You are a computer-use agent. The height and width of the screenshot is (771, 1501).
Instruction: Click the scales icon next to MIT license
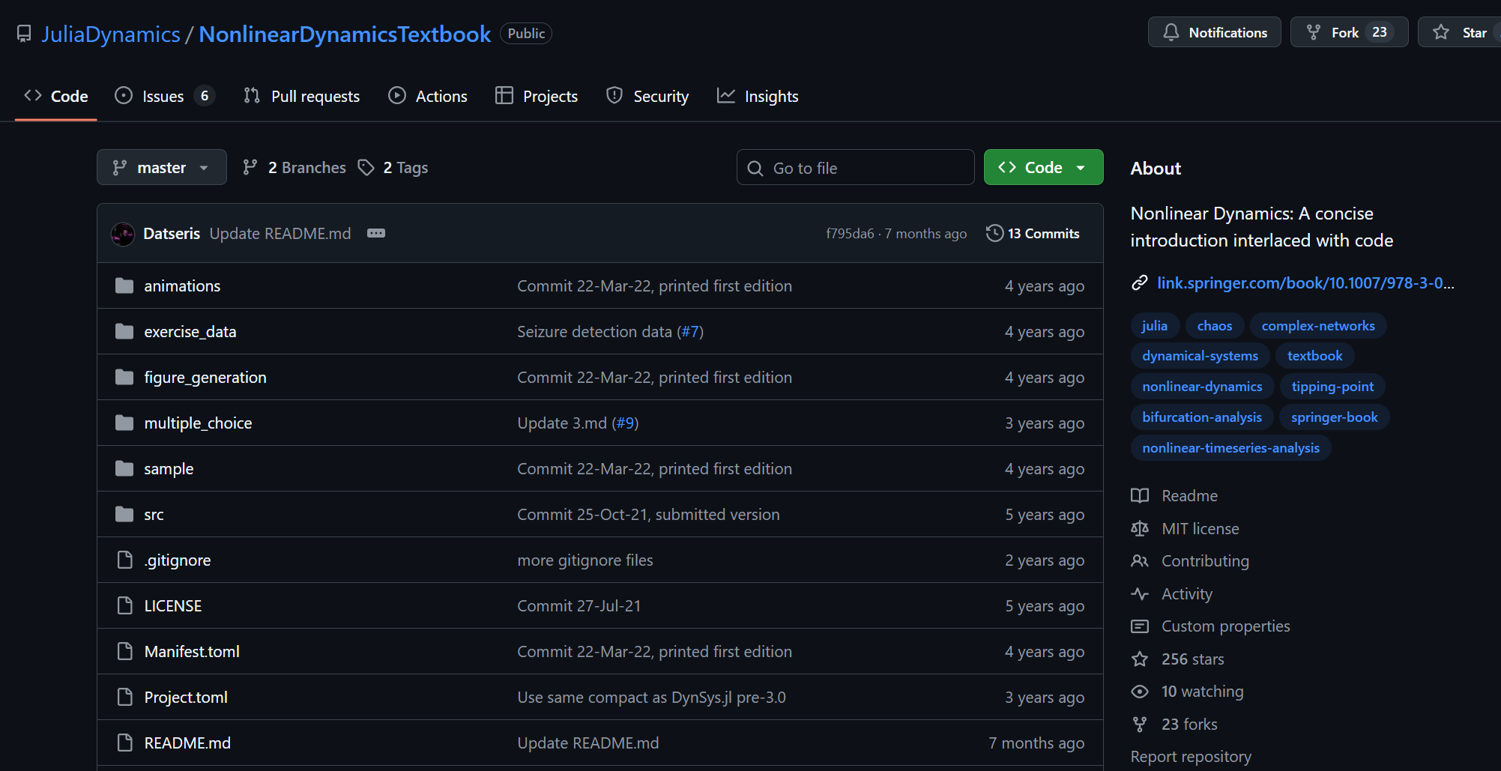click(1140, 528)
